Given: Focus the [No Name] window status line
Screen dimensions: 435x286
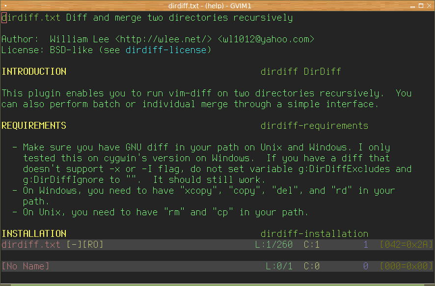Looking at the screenshot, I should [147, 266].
